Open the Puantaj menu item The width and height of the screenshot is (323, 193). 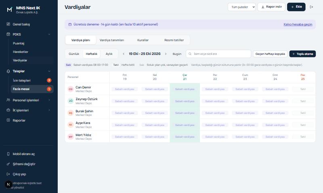click(32, 43)
